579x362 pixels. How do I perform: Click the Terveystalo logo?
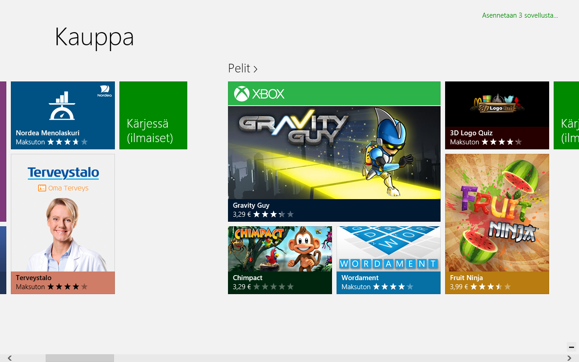tap(63, 173)
